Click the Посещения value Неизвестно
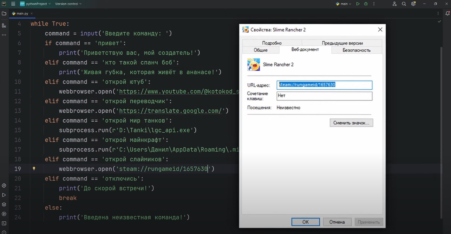The image size is (451, 234). tap(288, 107)
